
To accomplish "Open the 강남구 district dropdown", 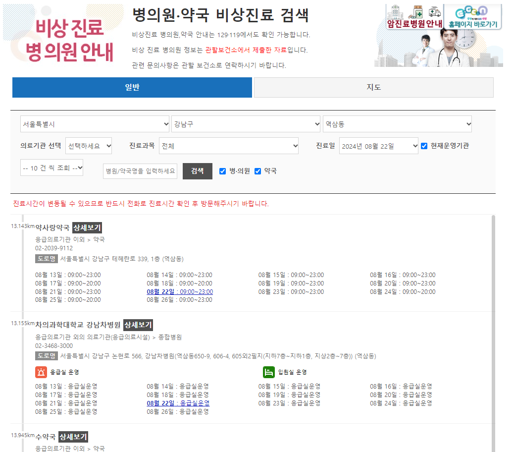I will (245, 124).
